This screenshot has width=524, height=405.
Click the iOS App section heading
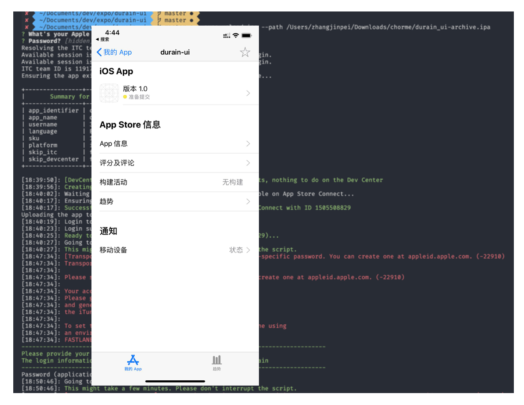pyautogui.click(x=116, y=71)
